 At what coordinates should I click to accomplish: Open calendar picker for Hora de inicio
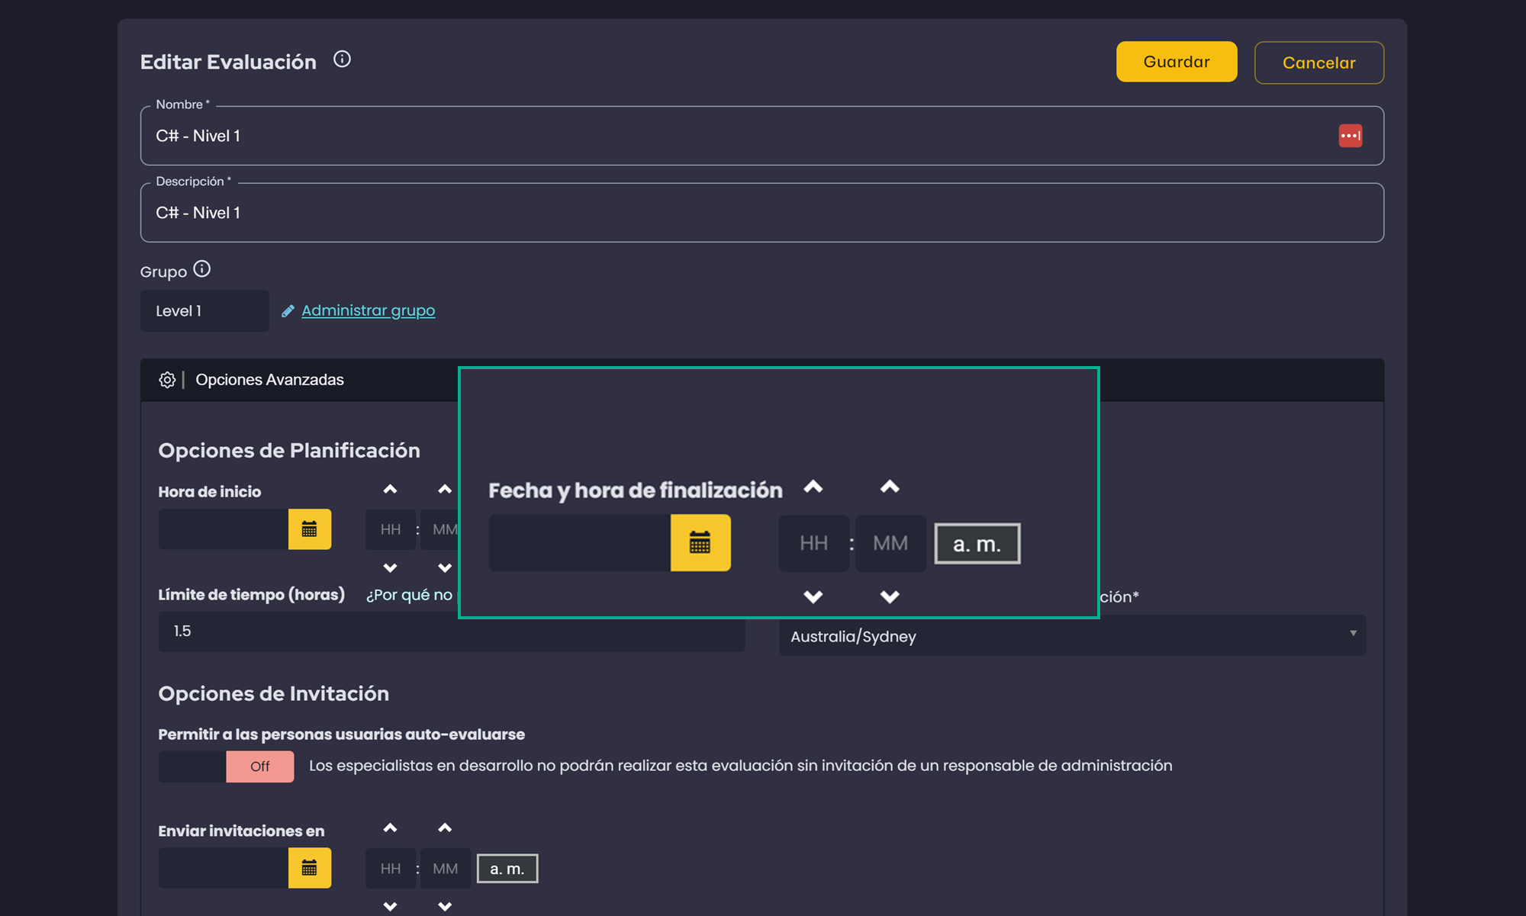(x=310, y=529)
